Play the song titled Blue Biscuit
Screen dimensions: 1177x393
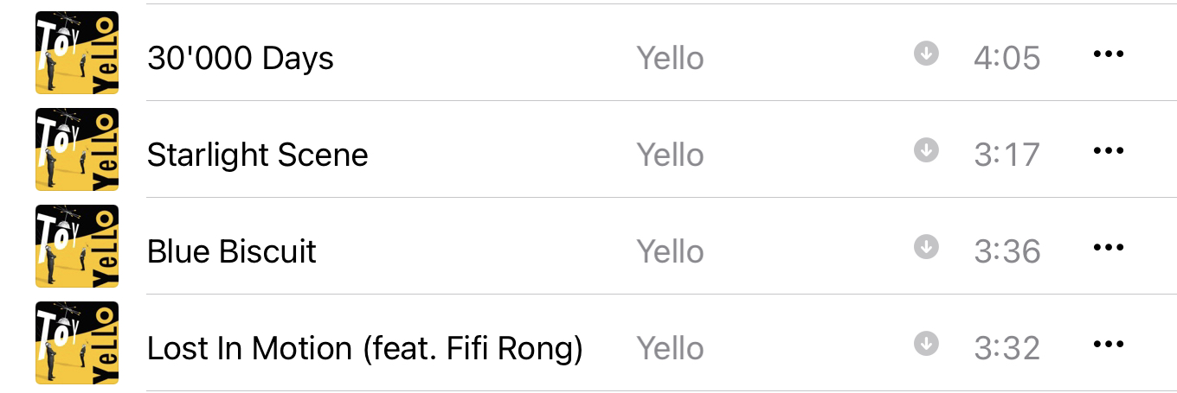coord(232,251)
